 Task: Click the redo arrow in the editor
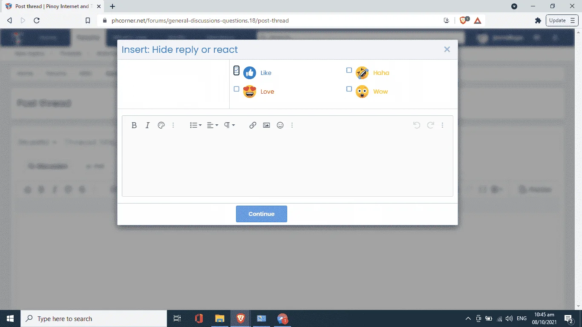point(430,125)
